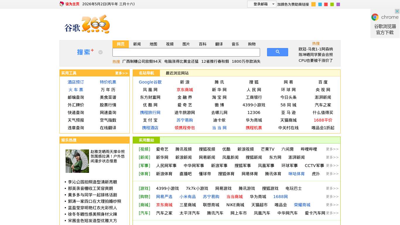Open the search engine selector arrow
This screenshot has height=225, width=400.
pyautogui.click(x=100, y=52)
